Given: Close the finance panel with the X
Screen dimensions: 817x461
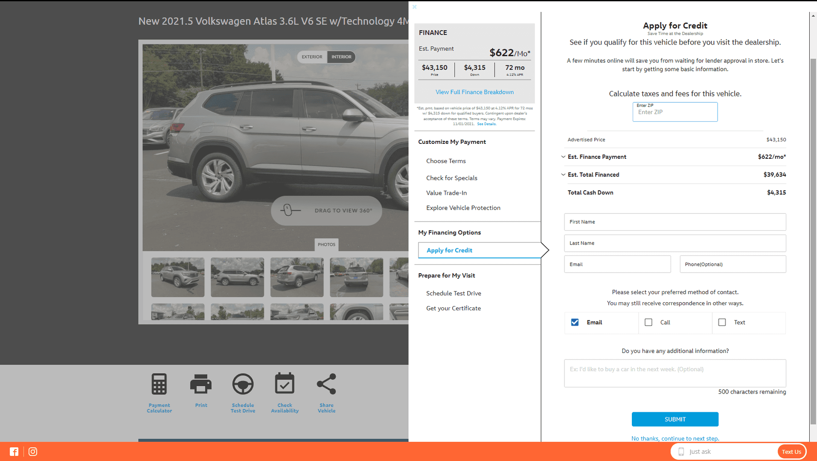Looking at the screenshot, I should (x=414, y=7).
